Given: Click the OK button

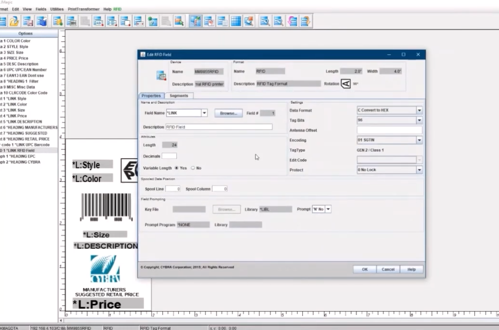Looking at the screenshot, I should tap(365, 269).
